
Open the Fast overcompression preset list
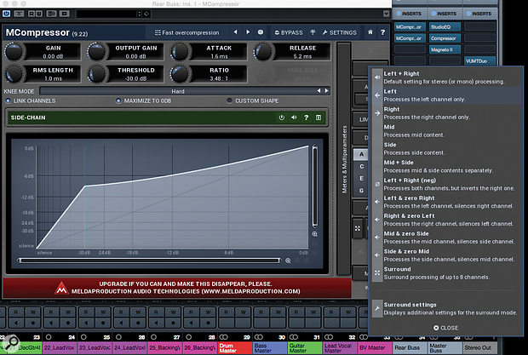[187, 32]
